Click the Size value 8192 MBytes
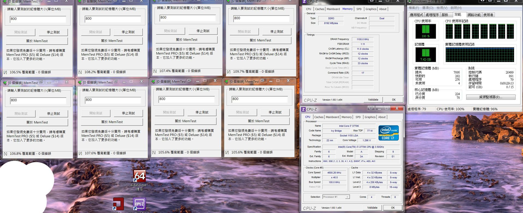 pyautogui.click(x=331, y=23)
